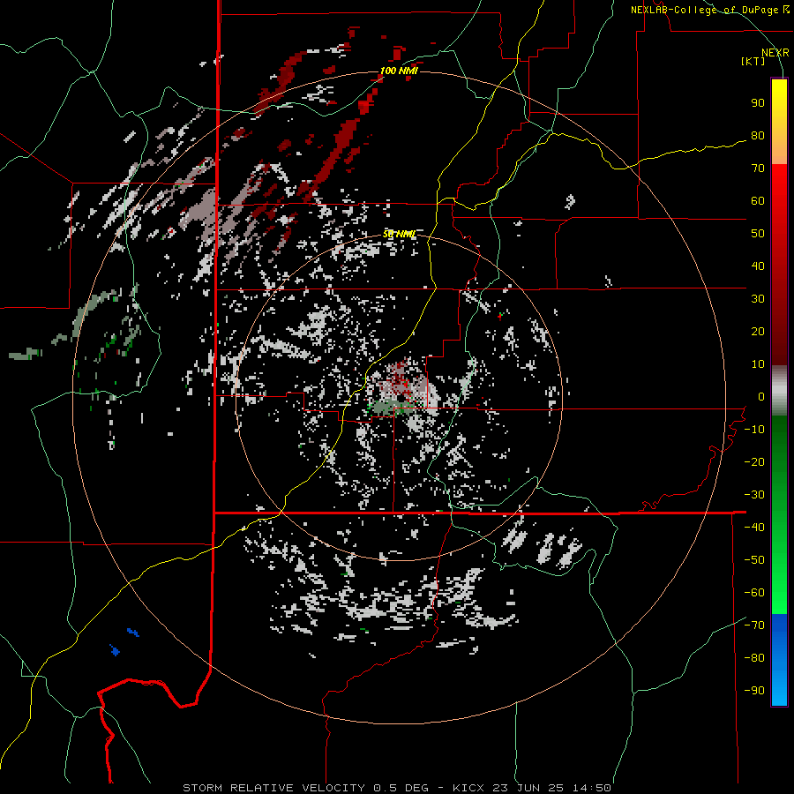The height and width of the screenshot is (794, 794).
Task: Select the 100 NMI range ring label
Action: 399,71
